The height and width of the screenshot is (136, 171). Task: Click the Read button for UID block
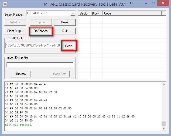[69, 46]
